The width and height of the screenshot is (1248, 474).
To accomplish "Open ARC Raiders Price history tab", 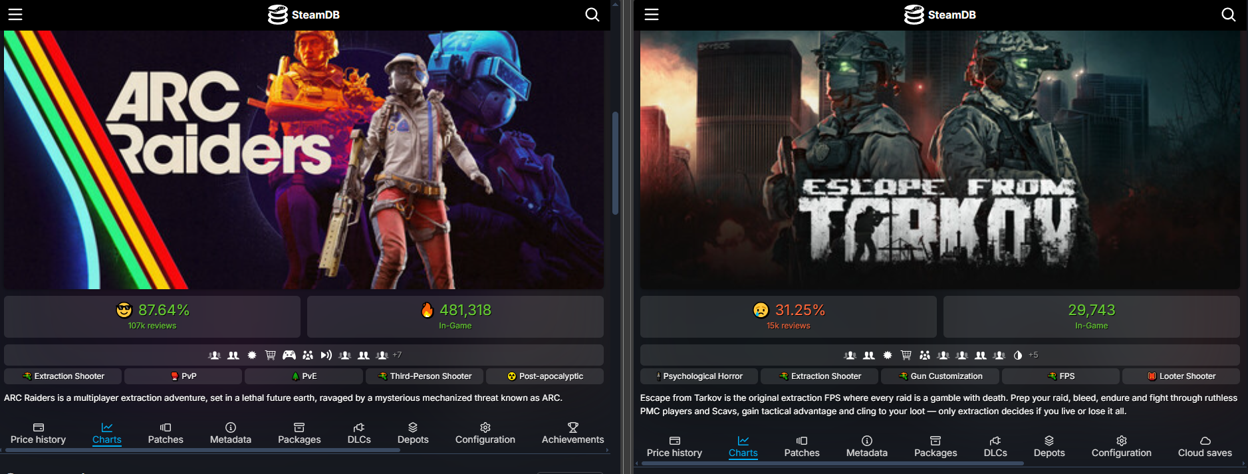I will (38, 433).
